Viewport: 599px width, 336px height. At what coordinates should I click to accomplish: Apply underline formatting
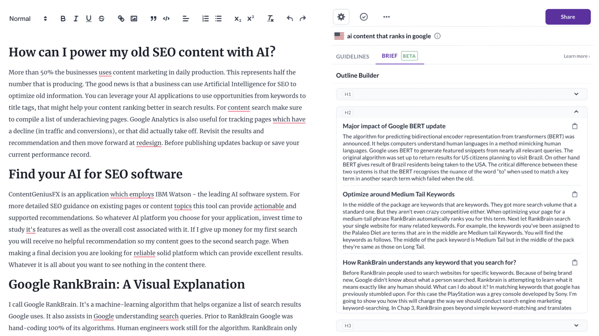(x=89, y=18)
